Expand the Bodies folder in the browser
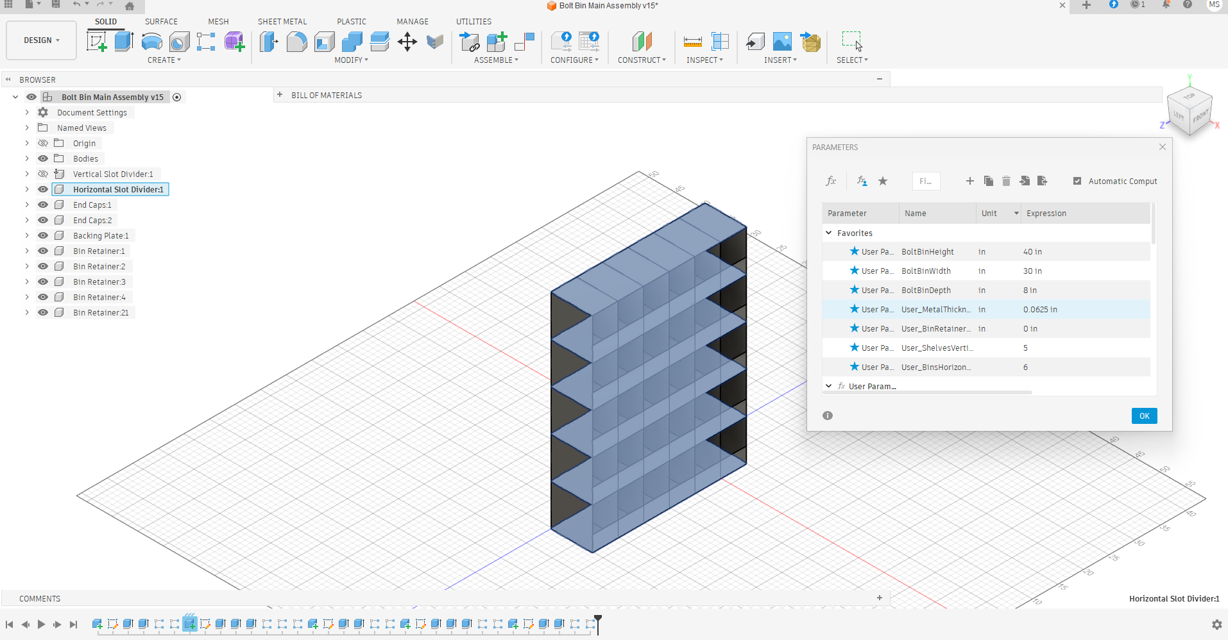The width and height of the screenshot is (1228, 640). point(26,158)
